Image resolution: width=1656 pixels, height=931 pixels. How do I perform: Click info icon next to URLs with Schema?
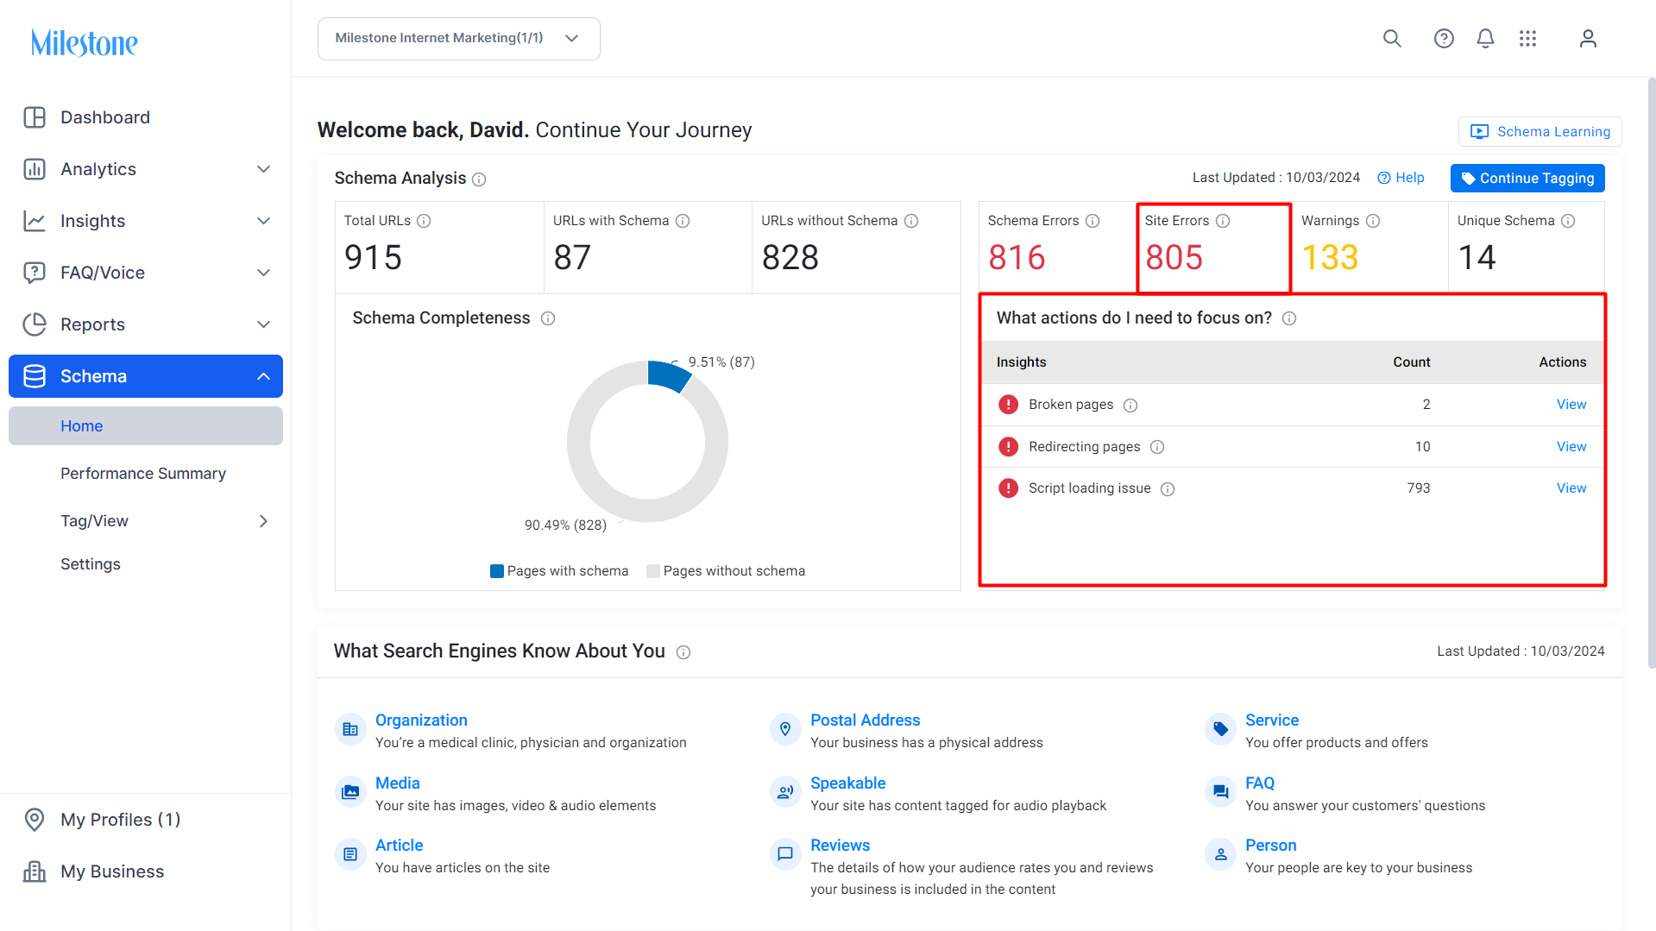click(x=683, y=221)
